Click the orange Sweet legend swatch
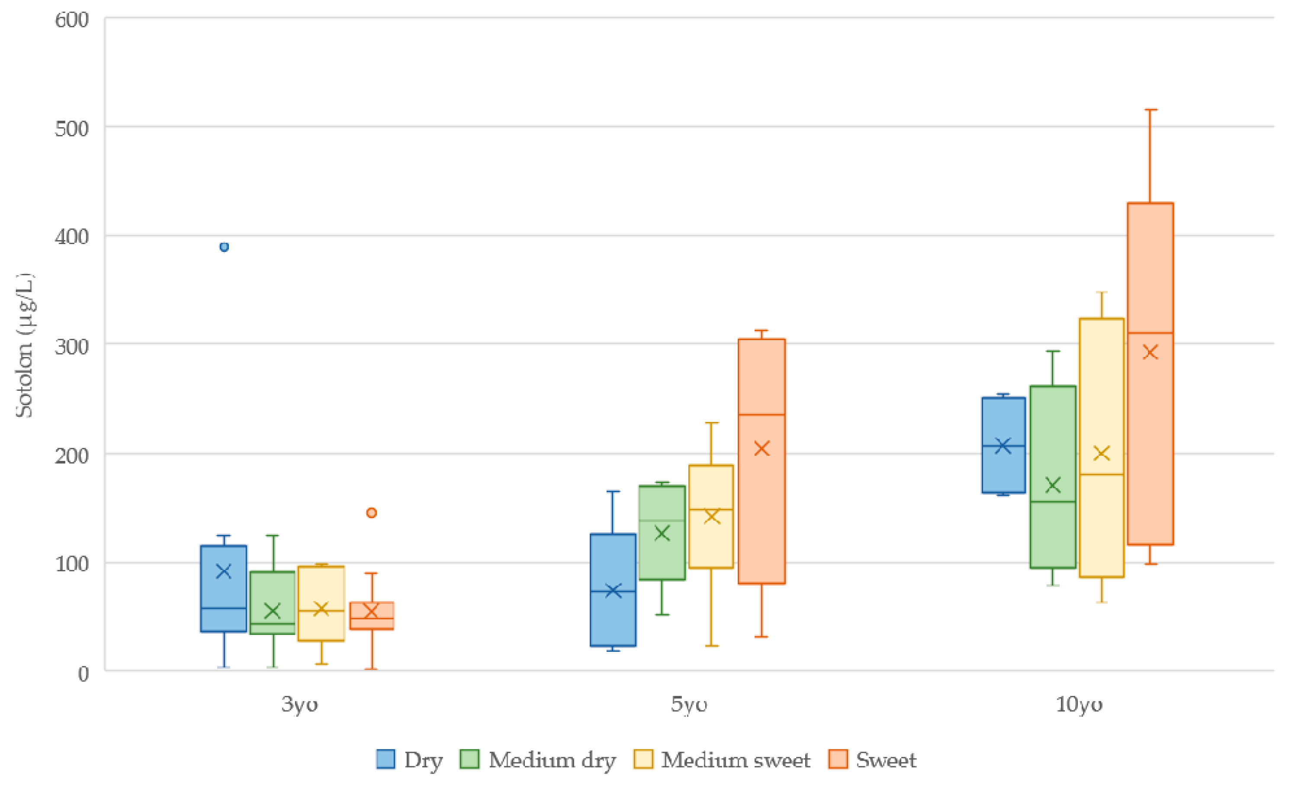Viewport: 1292px width, 788px height. (x=838, y=759)
